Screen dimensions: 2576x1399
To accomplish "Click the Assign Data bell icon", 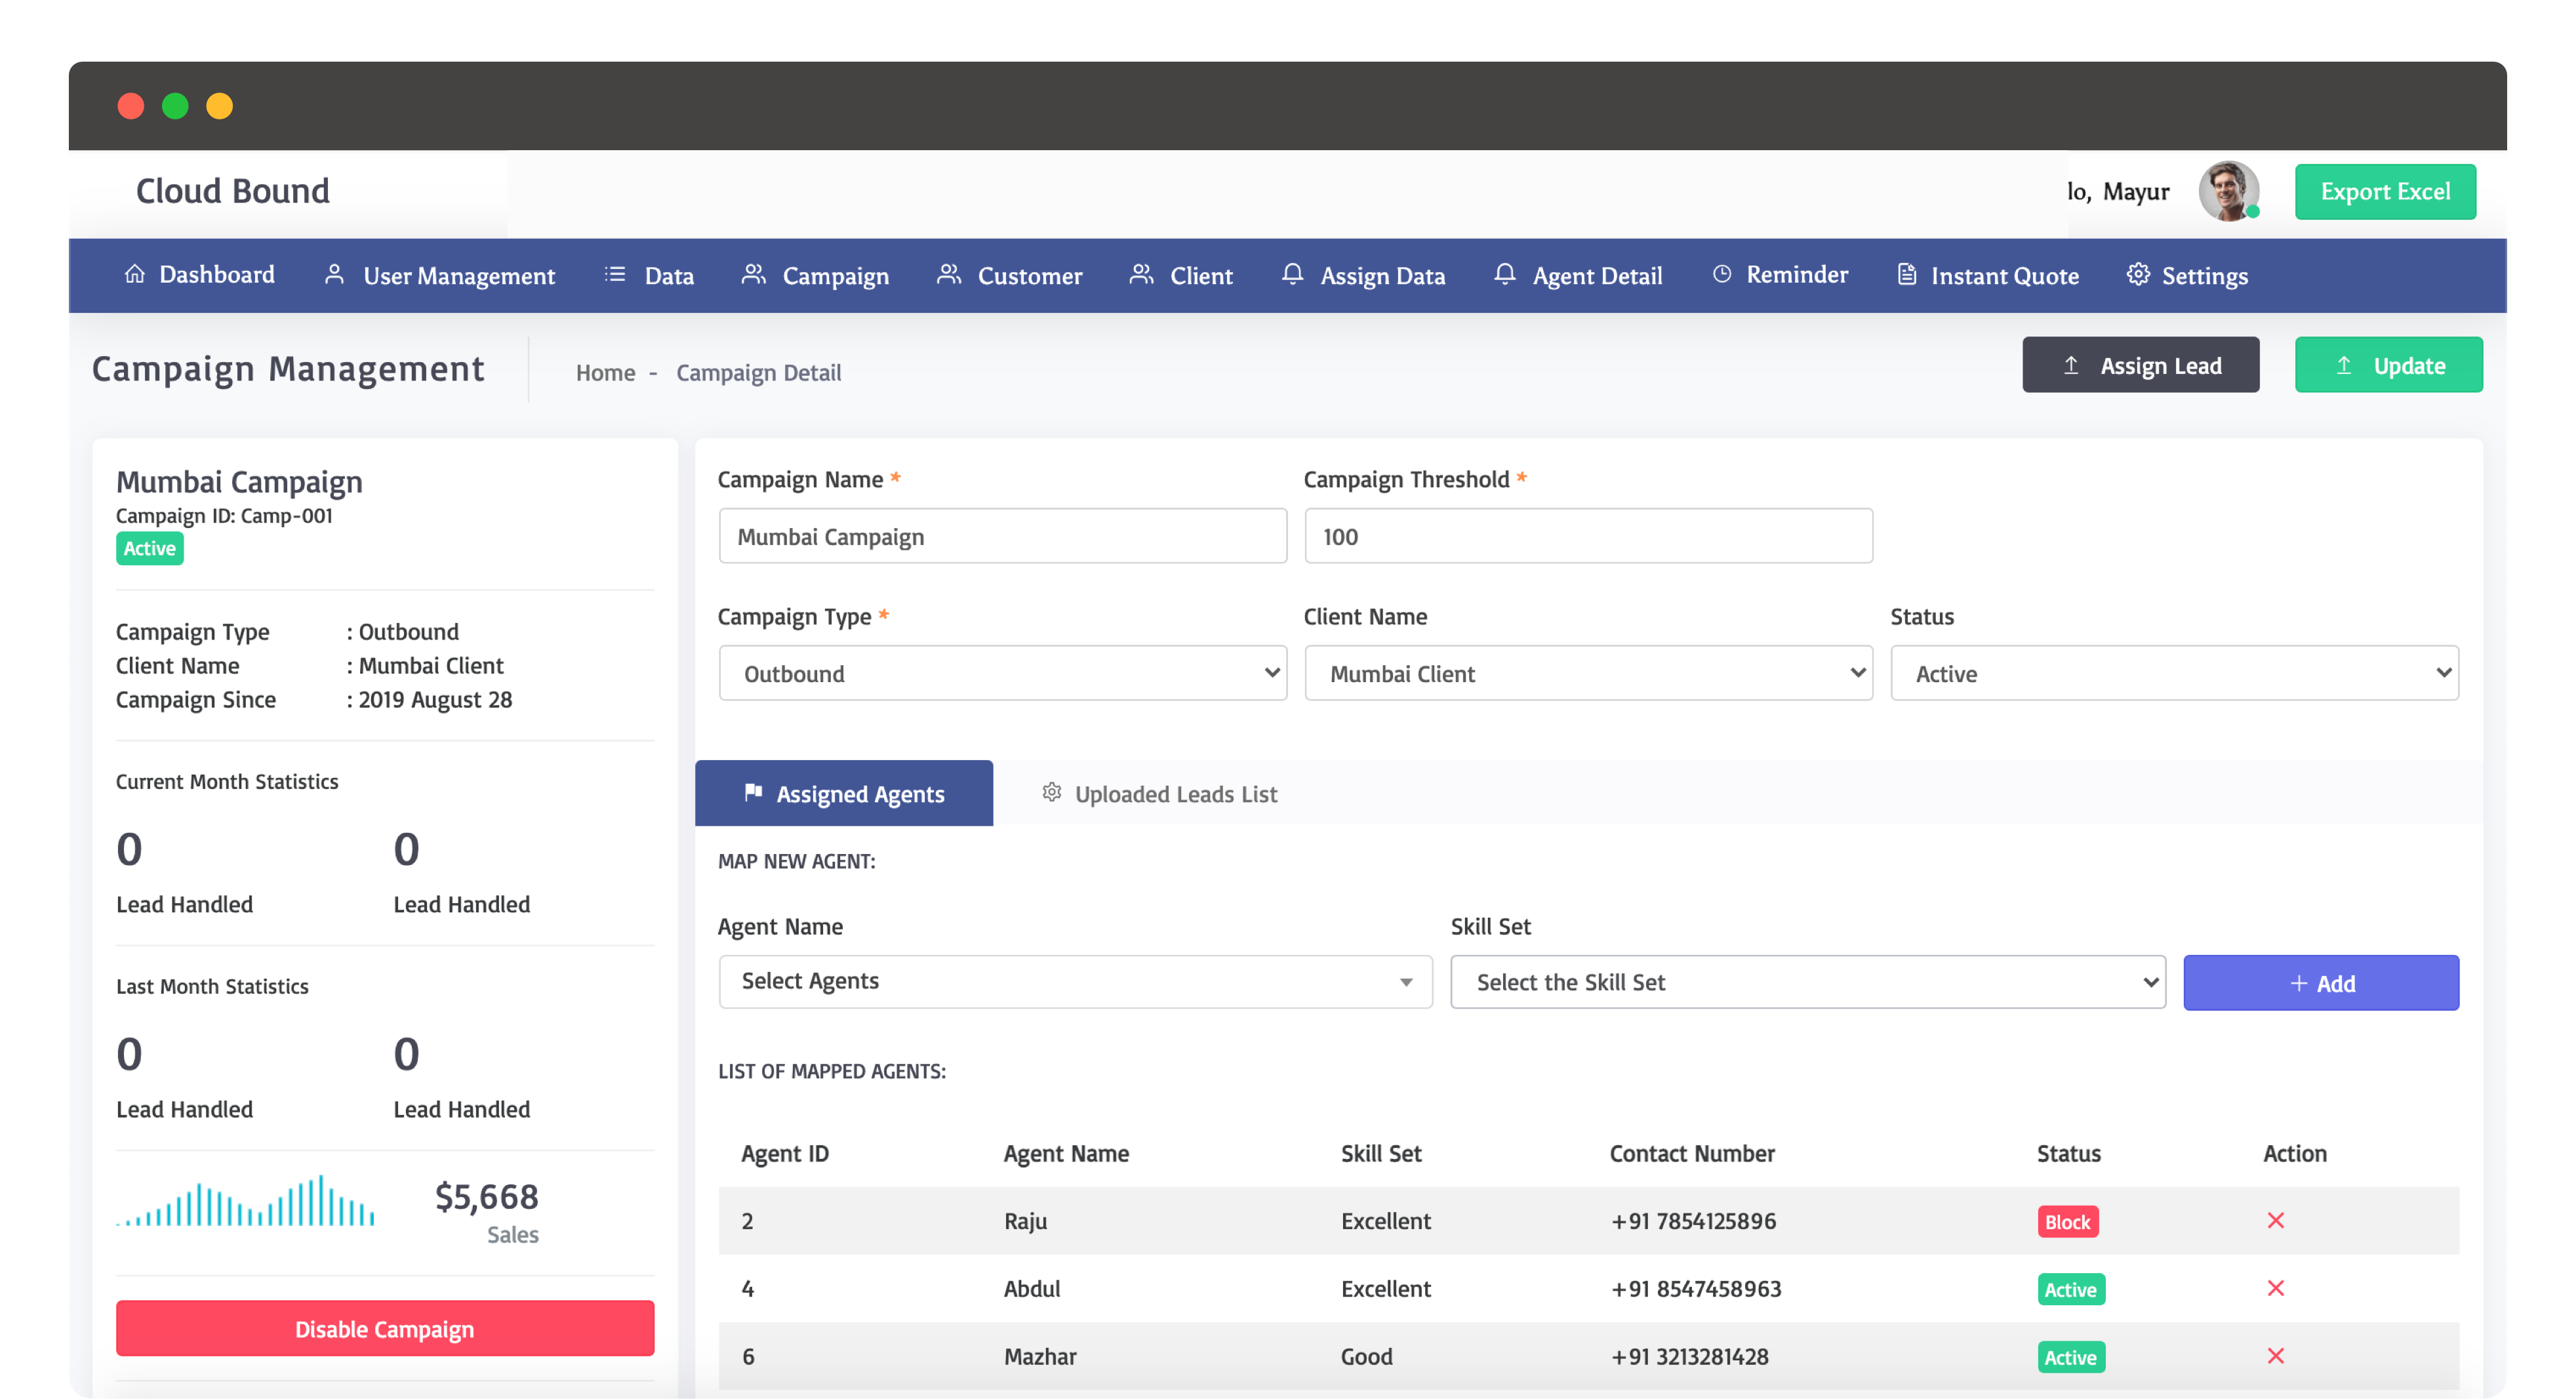I will tap(1292, 274).
